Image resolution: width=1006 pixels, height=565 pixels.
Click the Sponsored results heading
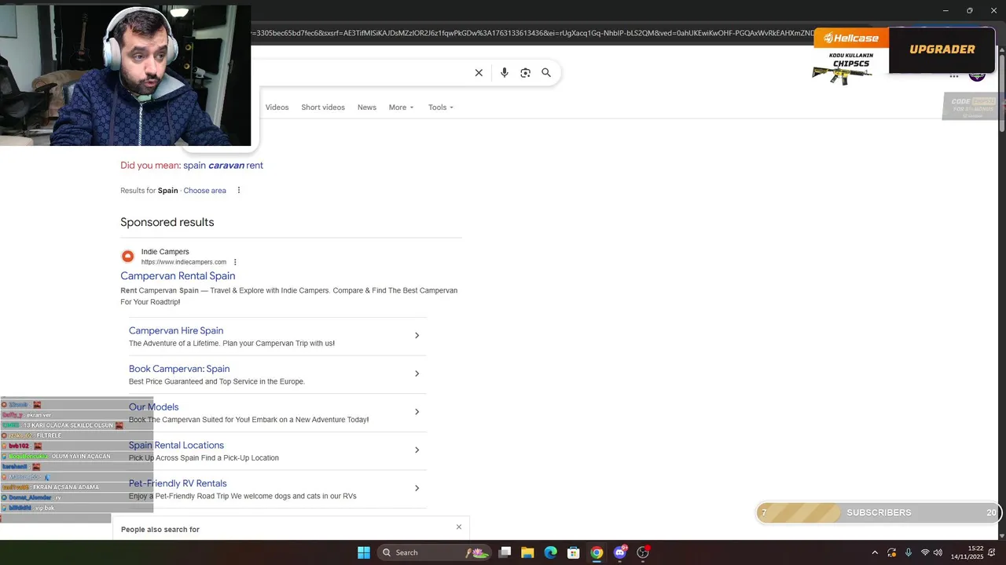[x=167, y=222]
